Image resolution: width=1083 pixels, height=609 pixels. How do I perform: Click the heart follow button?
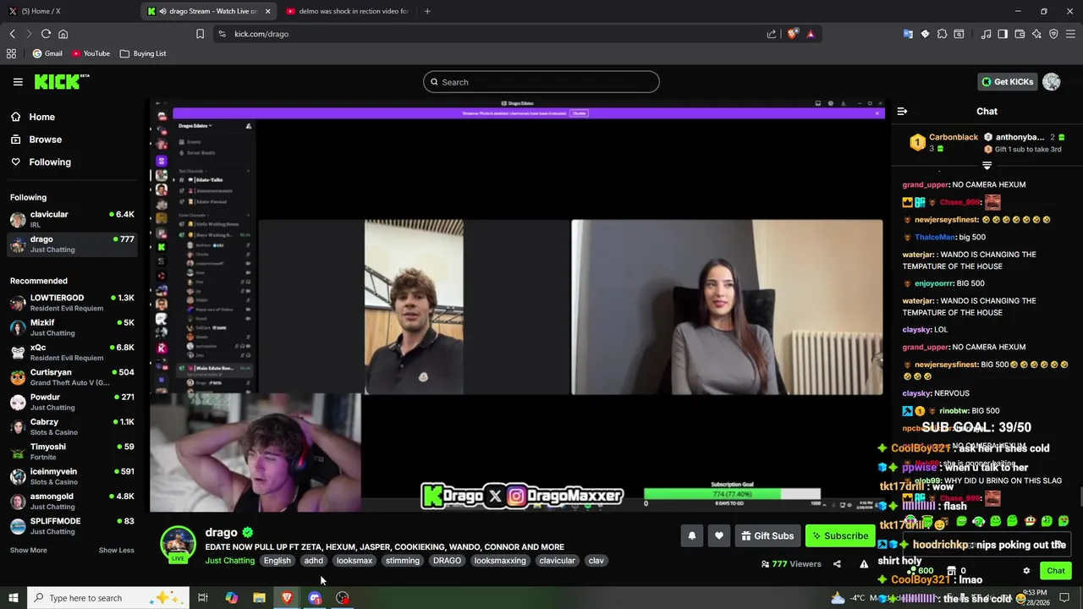[719, 535]
